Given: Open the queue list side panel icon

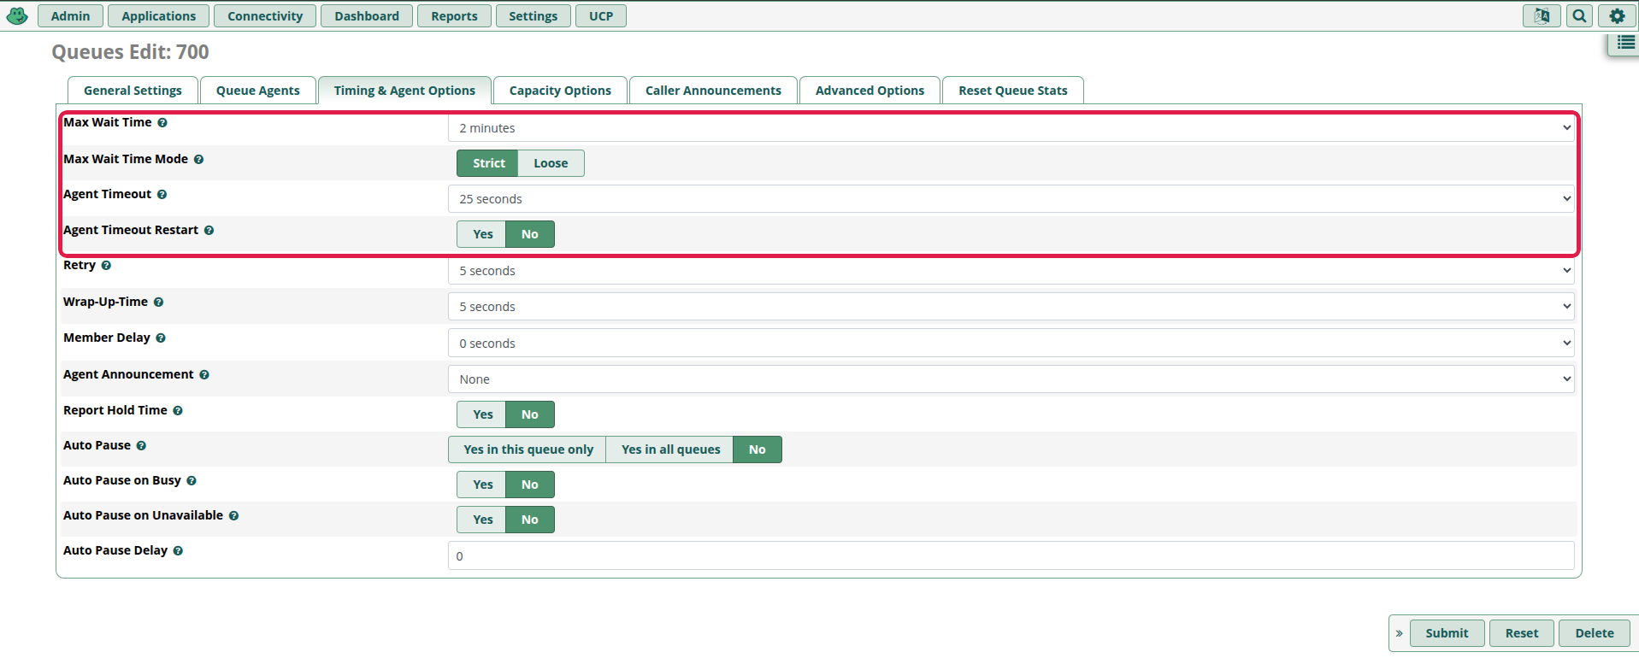Looking at the screenshot, I should tap(1625, 43).
